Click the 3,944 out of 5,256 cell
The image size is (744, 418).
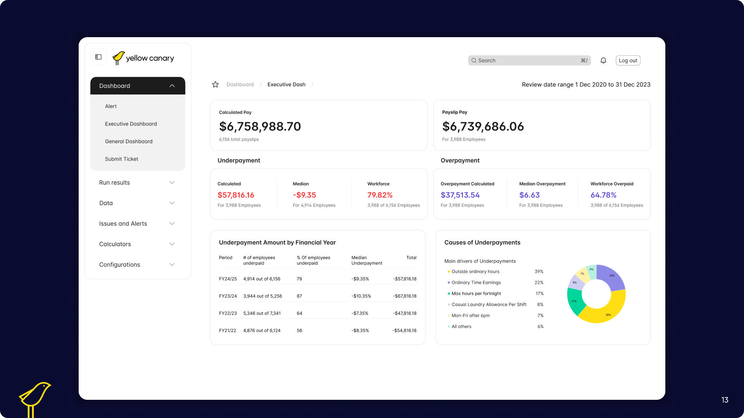tap(262, 296)
